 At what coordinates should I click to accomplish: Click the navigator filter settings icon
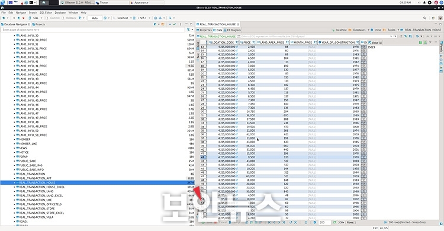(189, 30)
